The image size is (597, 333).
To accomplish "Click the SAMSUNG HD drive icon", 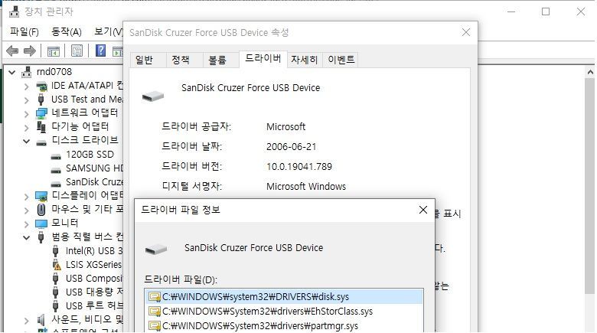I will [56, 170].
